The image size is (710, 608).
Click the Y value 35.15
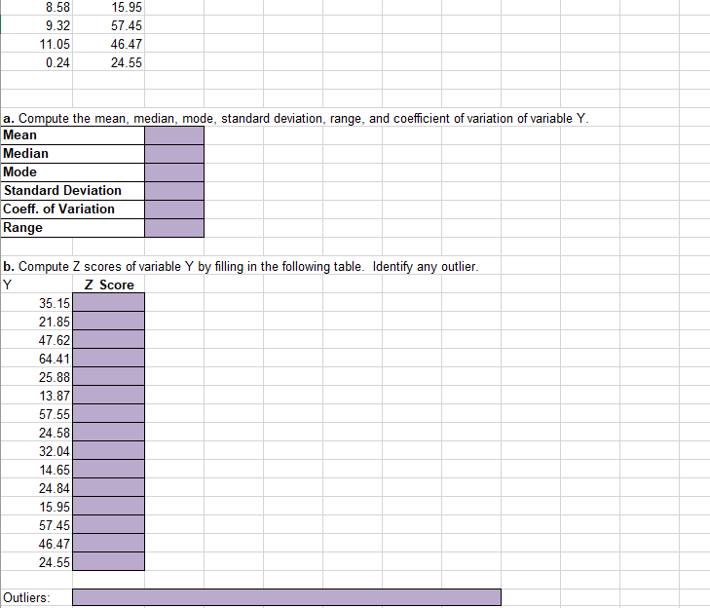tap(55, 303)
